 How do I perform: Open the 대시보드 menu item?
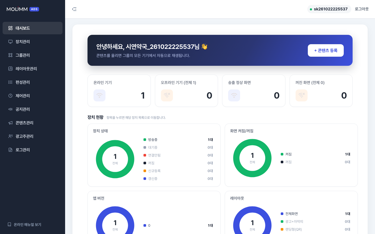point(33,28)
